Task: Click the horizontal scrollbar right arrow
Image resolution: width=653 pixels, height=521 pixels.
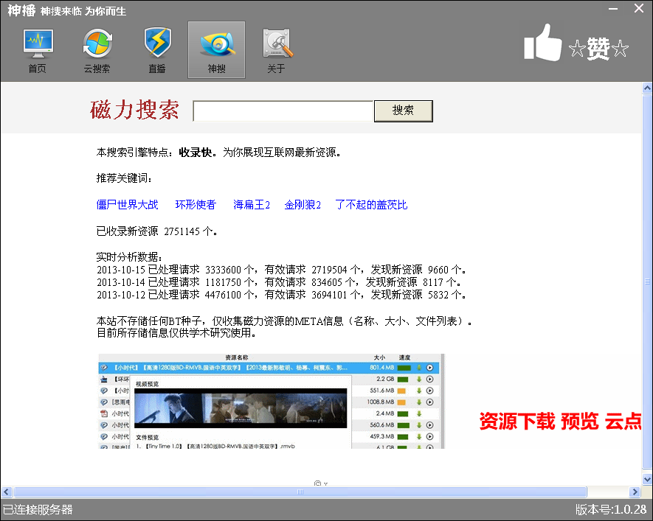Action: [x=635, y=492]
